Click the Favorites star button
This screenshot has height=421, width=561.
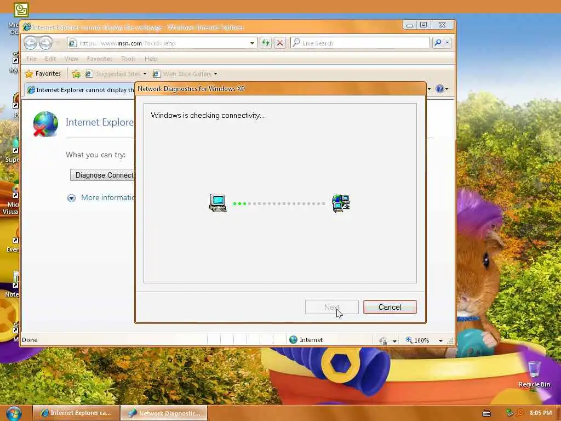point(43,74)
